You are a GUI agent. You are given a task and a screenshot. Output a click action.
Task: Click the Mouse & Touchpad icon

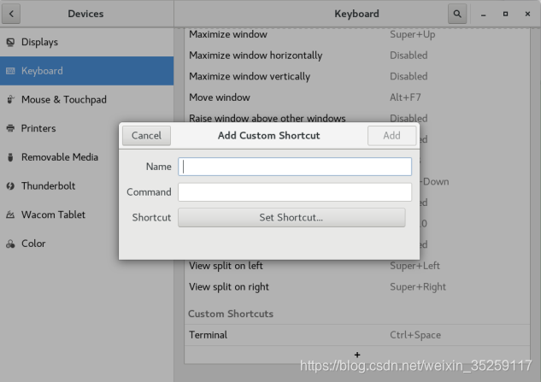[10, 99]
